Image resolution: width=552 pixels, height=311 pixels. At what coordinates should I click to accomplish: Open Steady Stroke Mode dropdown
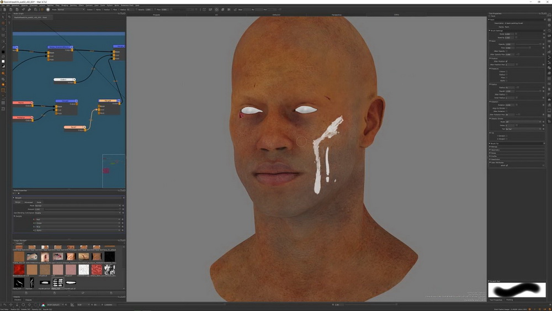click(x=523, y=122)
